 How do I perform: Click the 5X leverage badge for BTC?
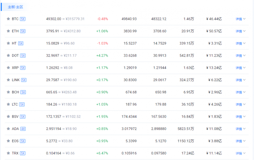coord(22,19)
